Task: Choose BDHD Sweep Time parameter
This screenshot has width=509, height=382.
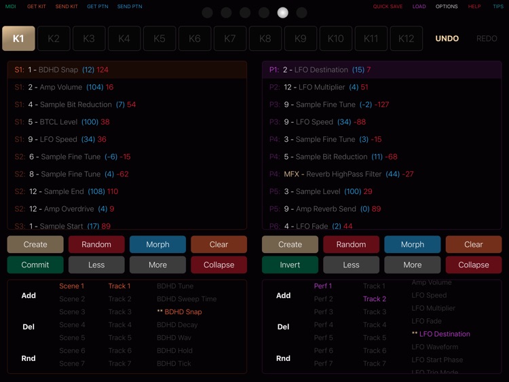Action: pyautogui.click(x=187, y=299)
